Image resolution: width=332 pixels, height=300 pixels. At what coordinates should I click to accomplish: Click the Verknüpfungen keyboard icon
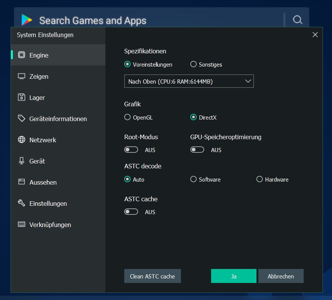pos(22,224)
